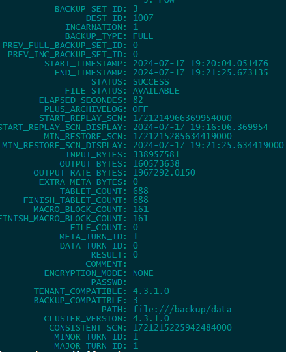The image size is (286, 352).
Task: Click the MIN_RESTORE_SCN number
Action: (182, 136)
